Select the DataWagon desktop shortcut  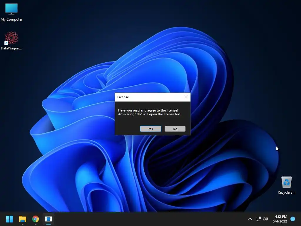[11, 41]
